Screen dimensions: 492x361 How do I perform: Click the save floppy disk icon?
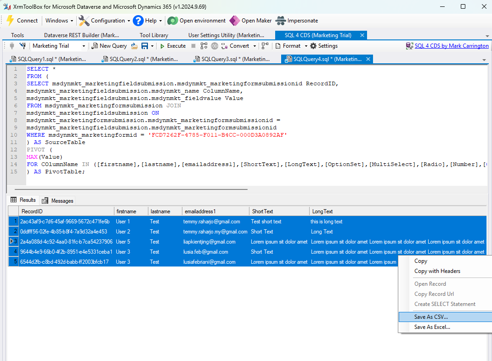pos(145,46)
